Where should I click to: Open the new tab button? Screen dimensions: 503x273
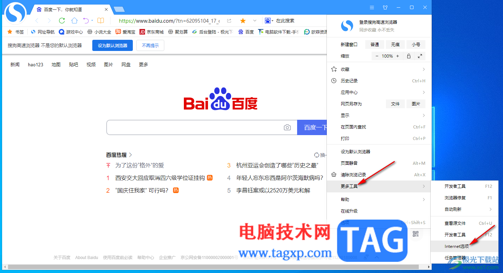119,9
